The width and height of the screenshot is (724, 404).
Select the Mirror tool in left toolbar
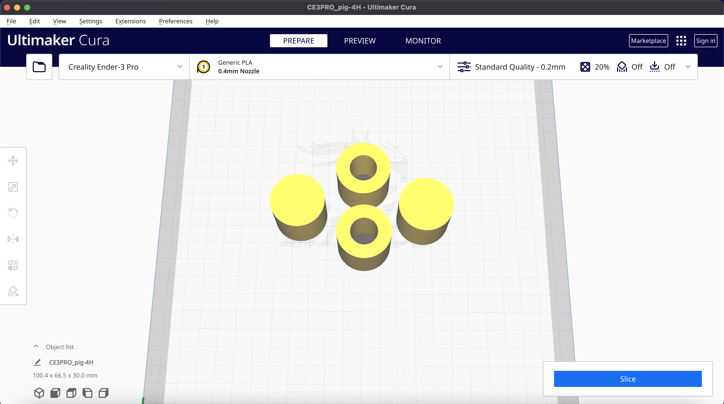pyautogui.click(x=13, y=239)
